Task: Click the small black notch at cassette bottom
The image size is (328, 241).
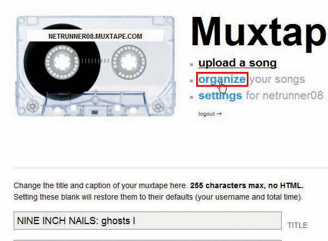Action: [x=95, y=112]
